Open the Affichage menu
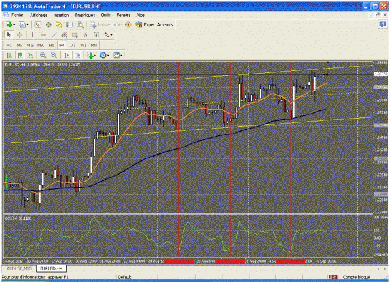 (39, 15)
